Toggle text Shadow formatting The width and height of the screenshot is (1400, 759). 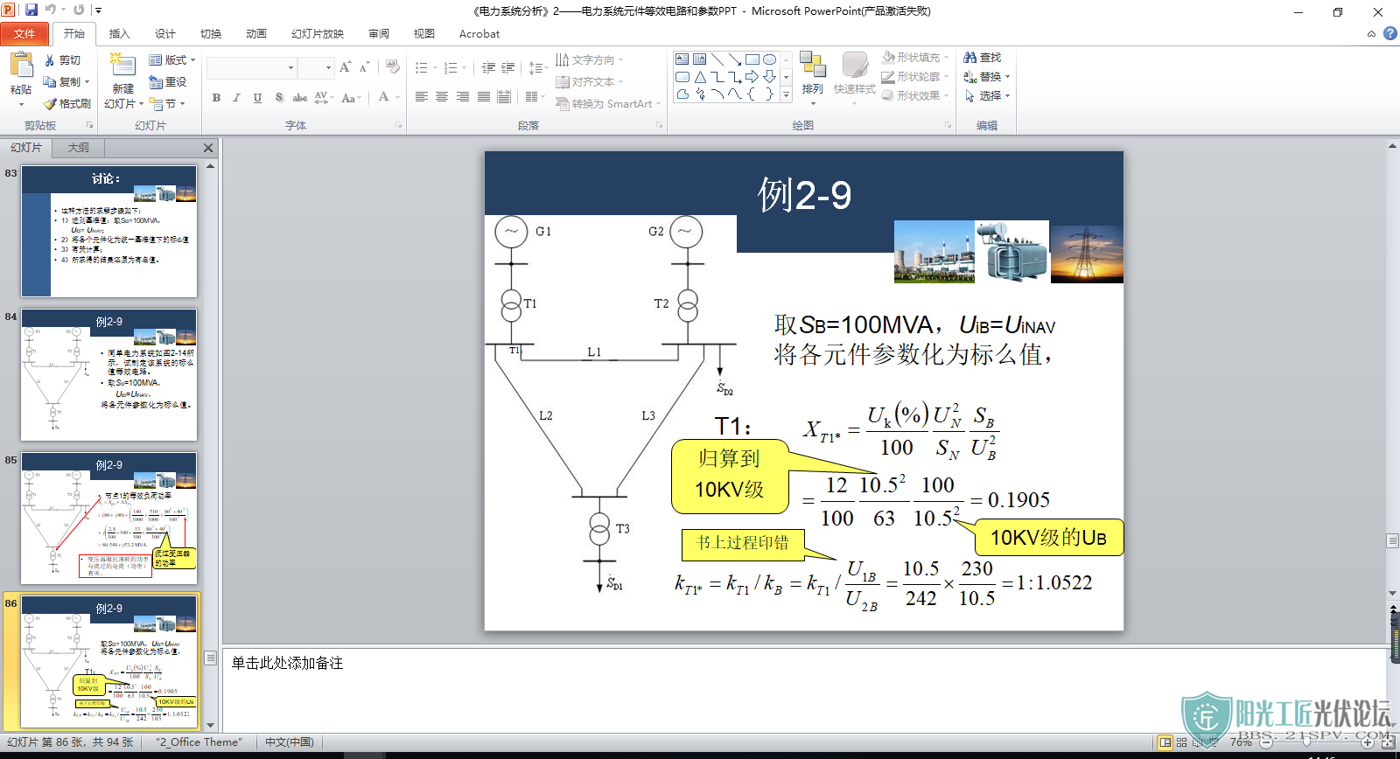tap(278, 97)
